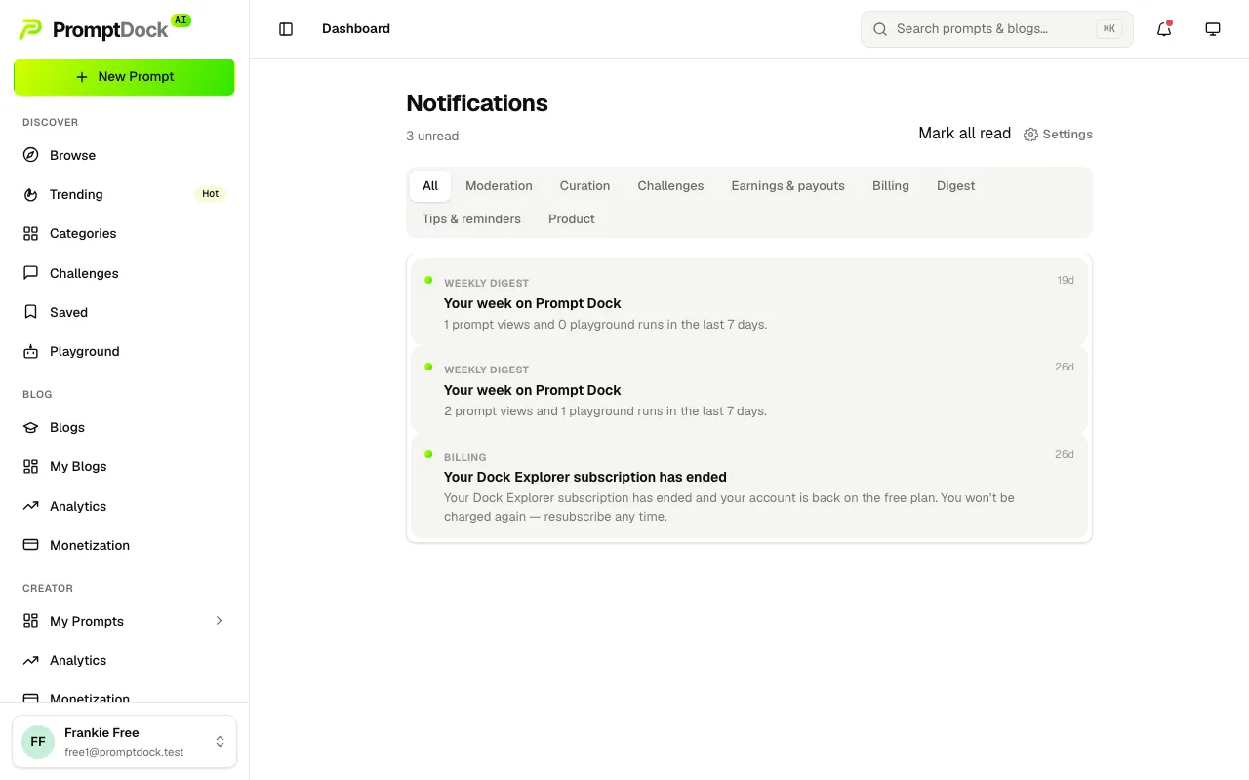Image resolution: width=1249 pixels, height=780 pixels.
Task: Open the Challenges filter tab
Action: (x=670, y=186)
